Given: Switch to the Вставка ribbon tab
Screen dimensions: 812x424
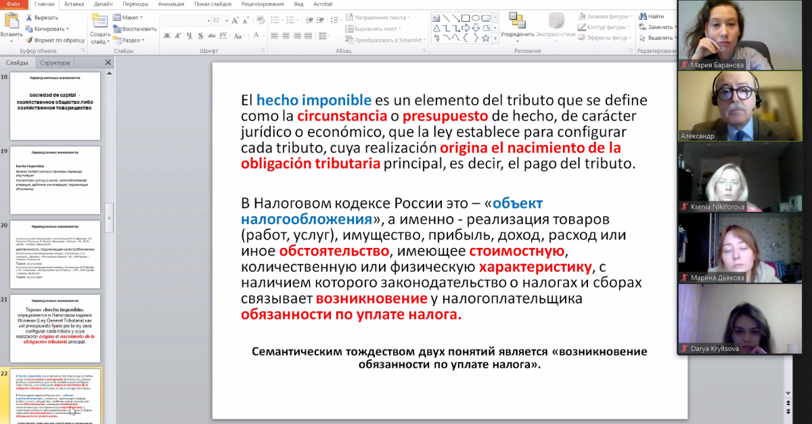Looking at the screenshot, I should click(x=74, y=4).
